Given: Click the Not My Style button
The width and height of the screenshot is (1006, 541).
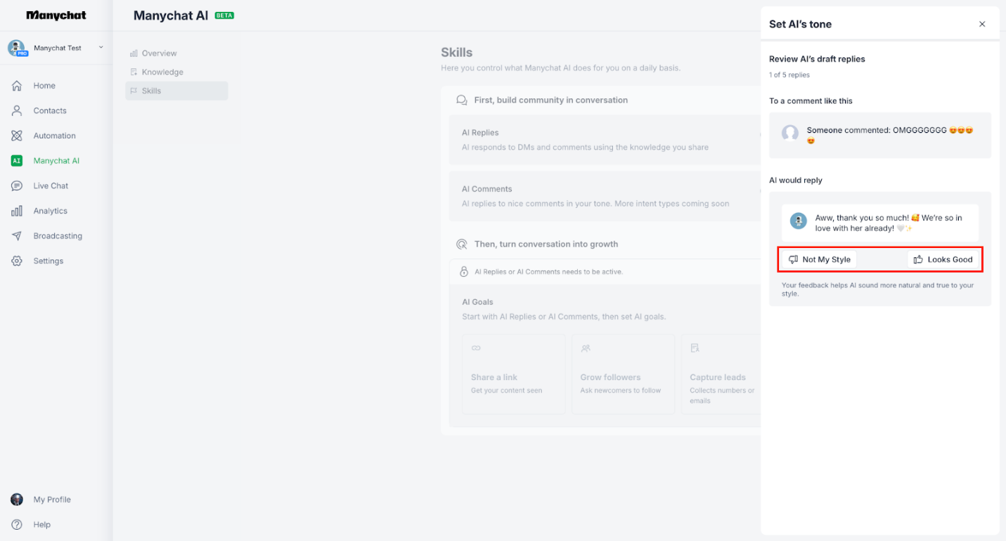Looking at the screenshot, I should coord(819,259).
